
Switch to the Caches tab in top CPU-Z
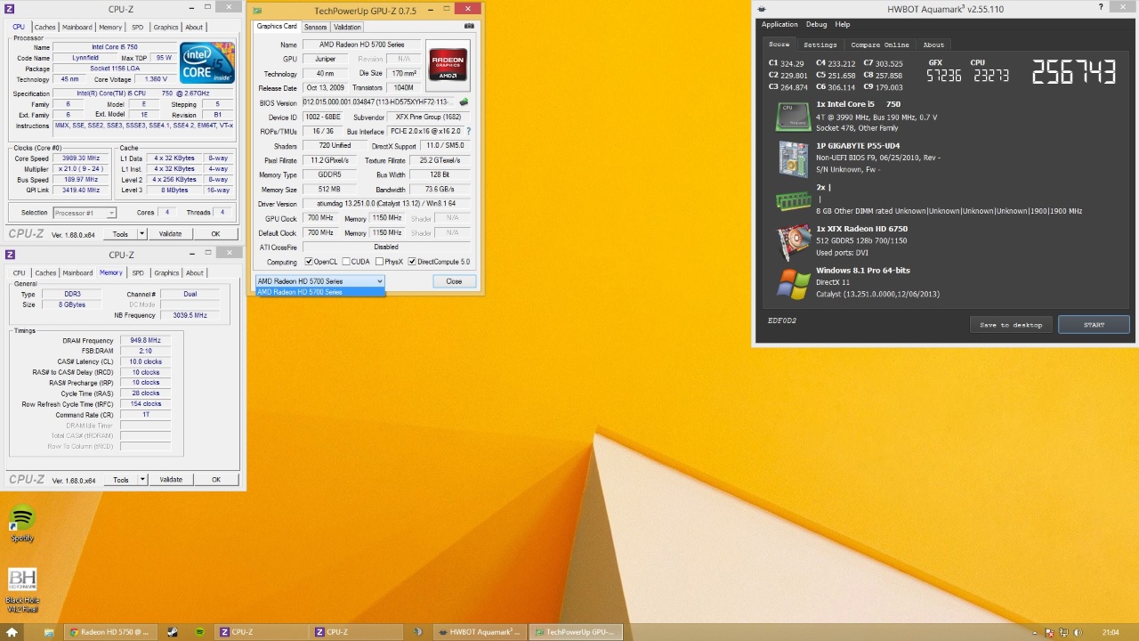click(x=44, y=28)
